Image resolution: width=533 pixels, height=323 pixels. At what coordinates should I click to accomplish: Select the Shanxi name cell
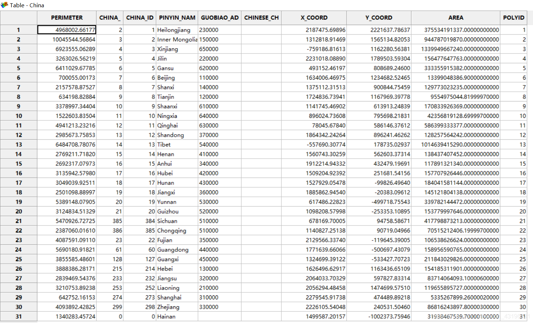pyautogui.click(x=177, y=87)
